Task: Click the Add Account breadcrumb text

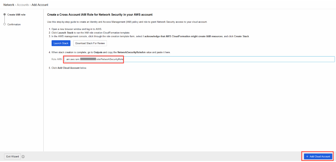Action: click(x=40, y=5)
